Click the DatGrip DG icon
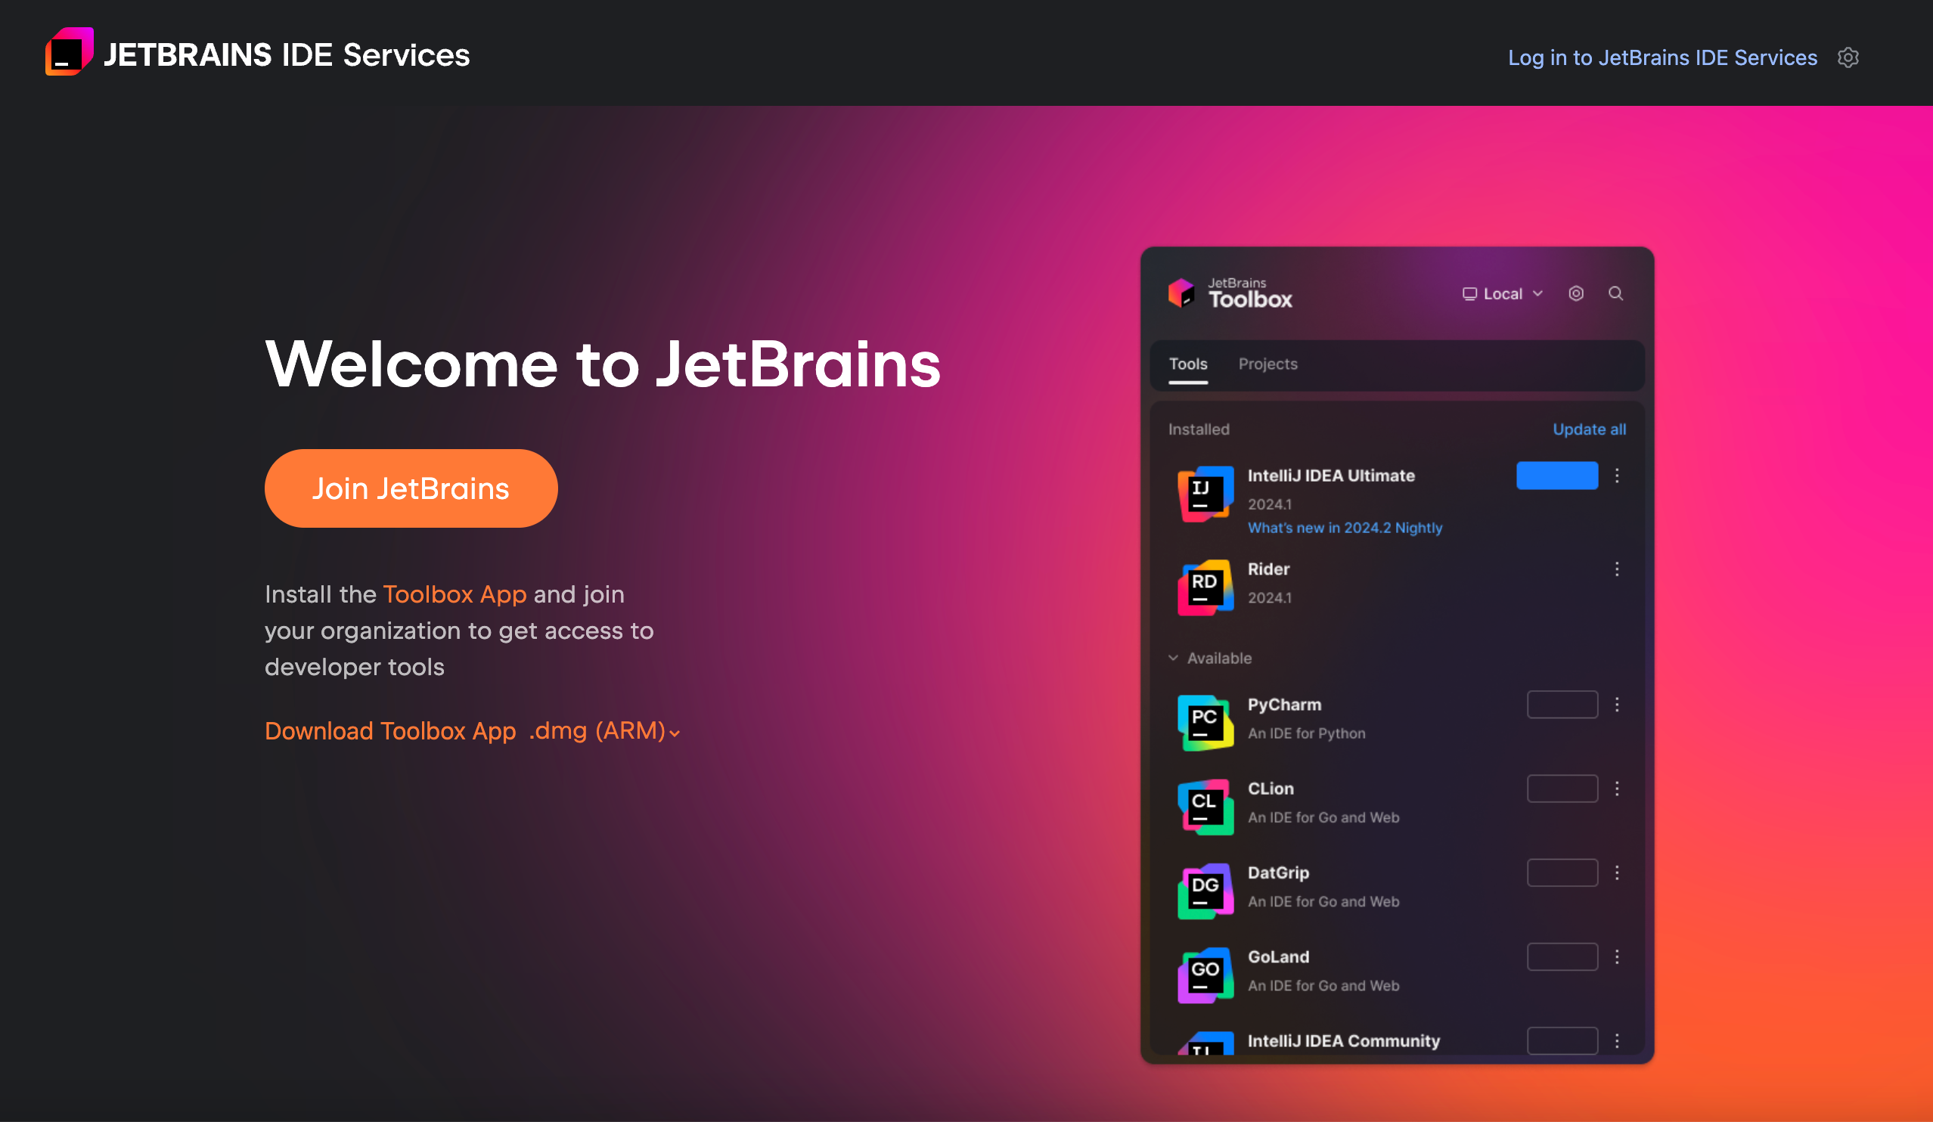This screenshot has height=1122, width=1933. [x=1205, y=891]
